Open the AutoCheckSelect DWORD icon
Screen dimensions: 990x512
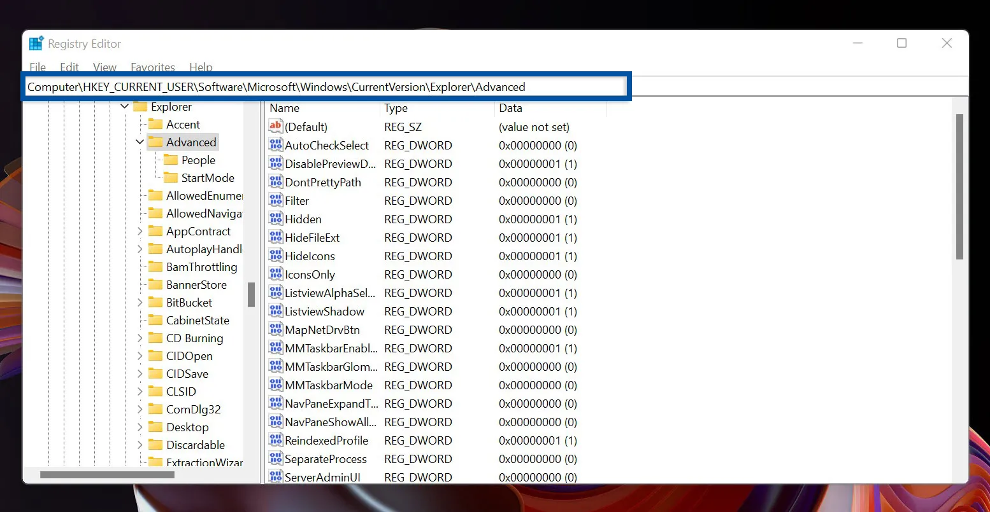[275, 145]
